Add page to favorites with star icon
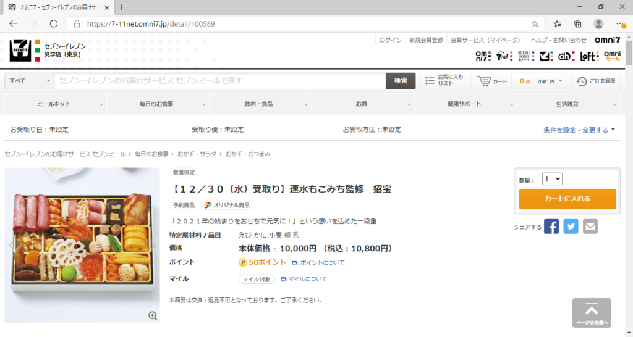This screenshot has width=633, height=337. (535, 24)
